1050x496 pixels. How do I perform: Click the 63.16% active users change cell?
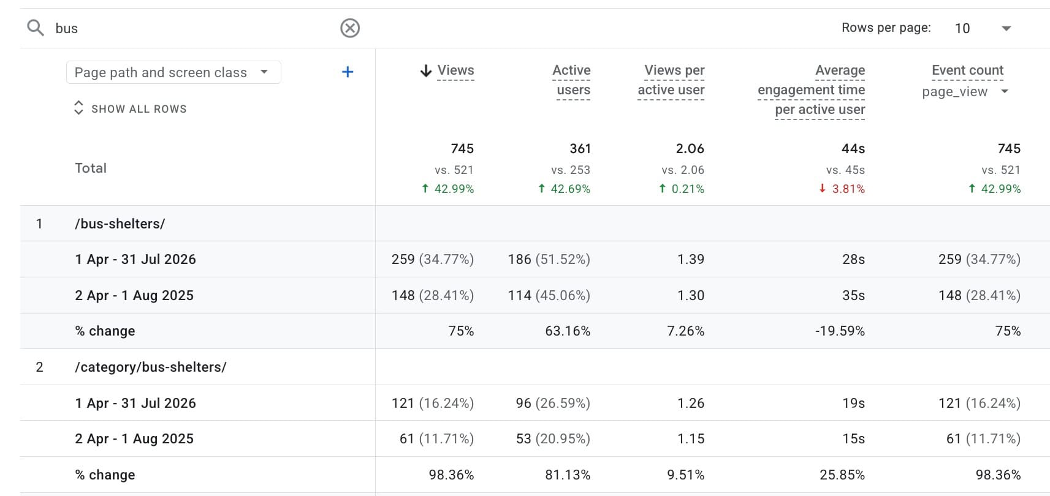[x=568, y=331]
